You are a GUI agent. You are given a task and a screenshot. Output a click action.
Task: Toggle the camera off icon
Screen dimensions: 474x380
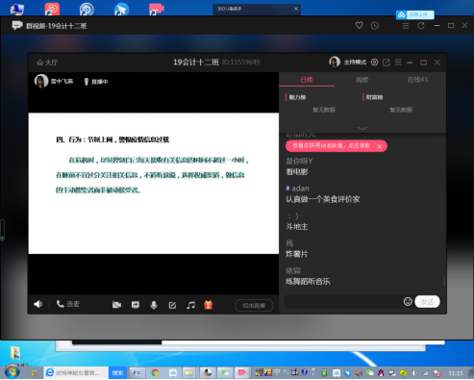[116, 305]
